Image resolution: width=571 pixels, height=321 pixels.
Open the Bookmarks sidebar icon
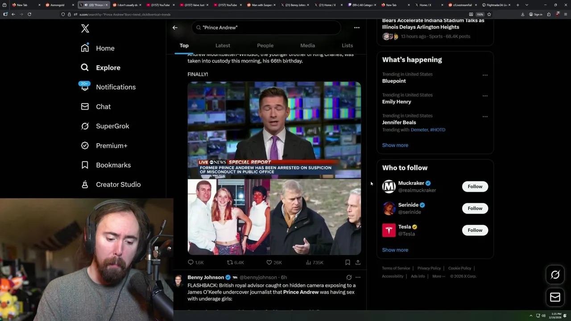tap(85, 165)
